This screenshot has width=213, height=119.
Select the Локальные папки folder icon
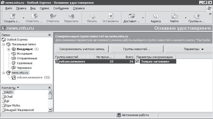click(9, 44)
